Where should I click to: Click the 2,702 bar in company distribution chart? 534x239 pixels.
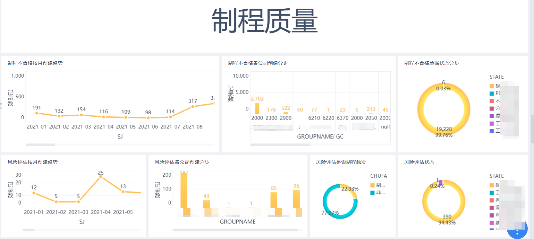[x=257, y=108]
